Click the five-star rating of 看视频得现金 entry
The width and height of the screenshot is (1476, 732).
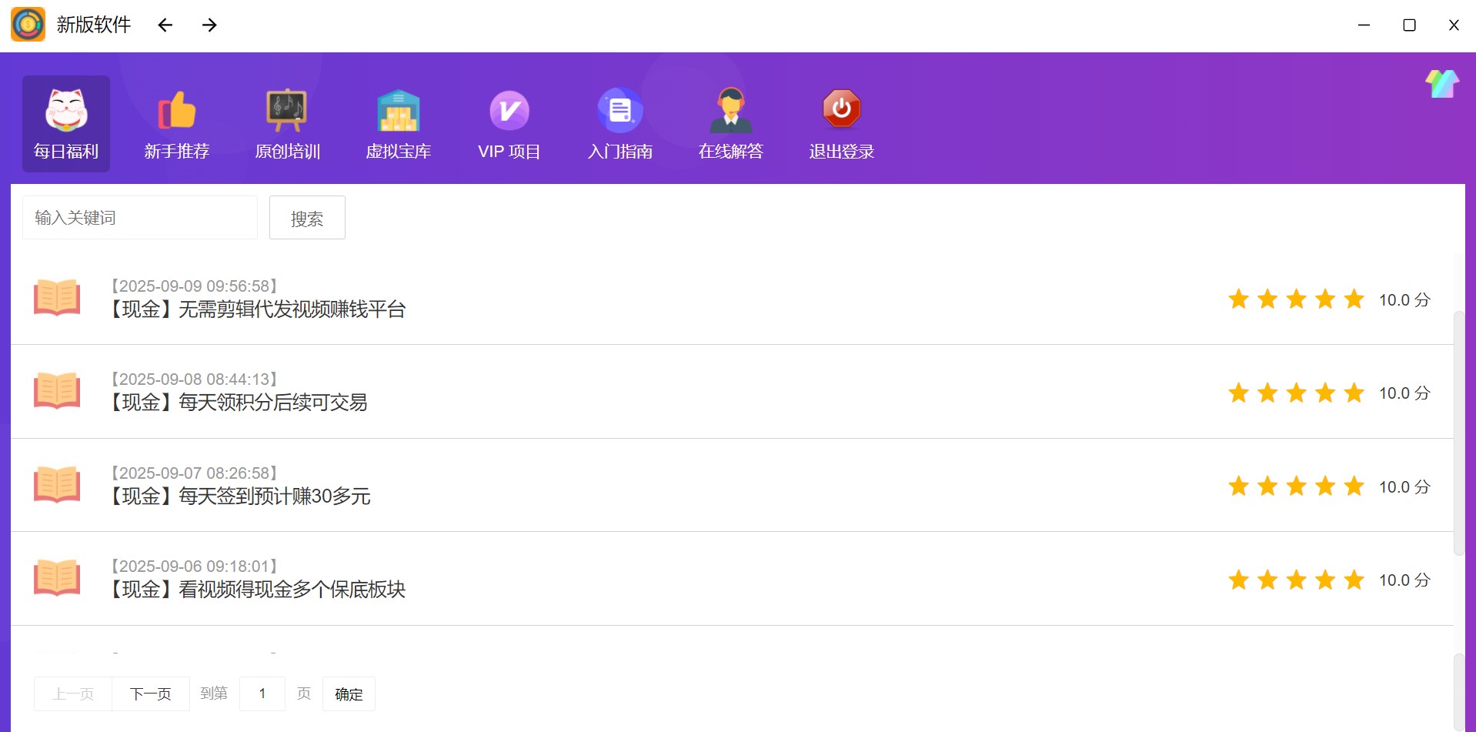tap(1296, 580)
